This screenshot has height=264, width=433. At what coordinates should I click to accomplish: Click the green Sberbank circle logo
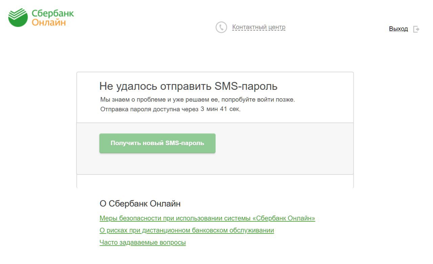pyautogui.click(x=18, y=18)
